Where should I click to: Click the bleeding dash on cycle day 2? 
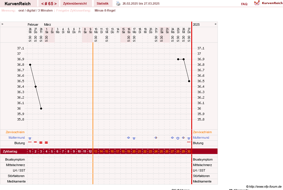(x=35, y=142)
